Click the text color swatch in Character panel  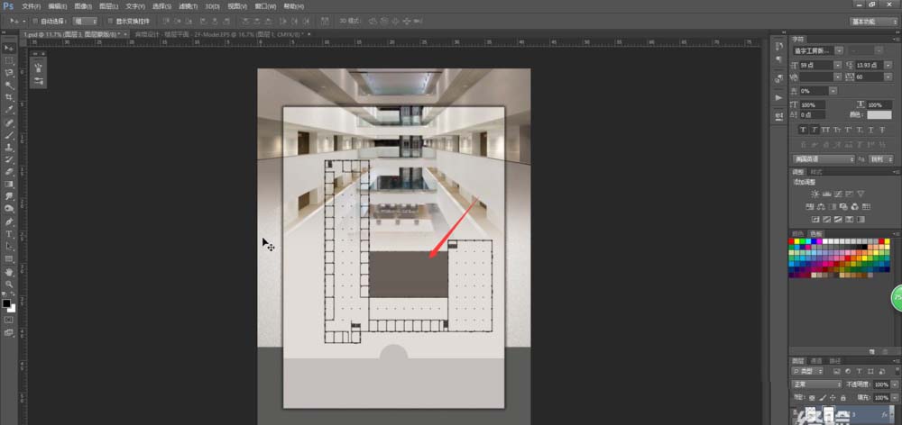click(879, 115)
